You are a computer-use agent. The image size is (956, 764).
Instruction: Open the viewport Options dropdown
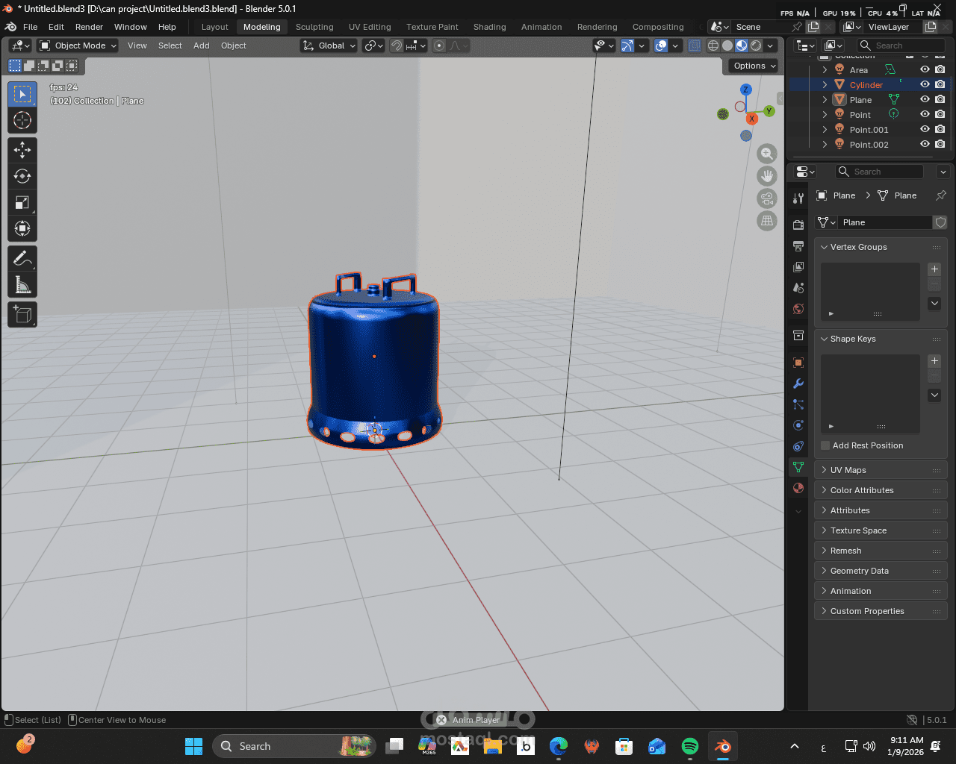coord(754,66)
